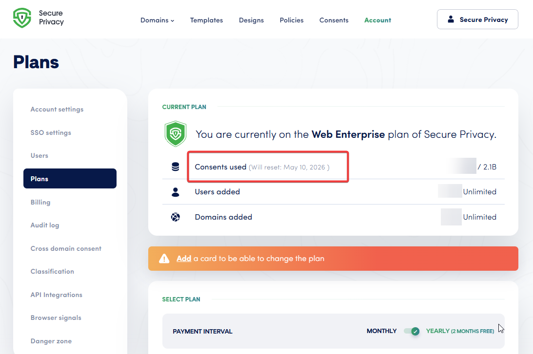Open the Designs navigation item
This screenshot has height=354, width=533.
[x=251, y=20]
